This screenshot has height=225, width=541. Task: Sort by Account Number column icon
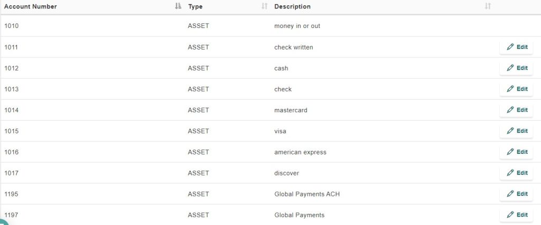coord(178,6)
